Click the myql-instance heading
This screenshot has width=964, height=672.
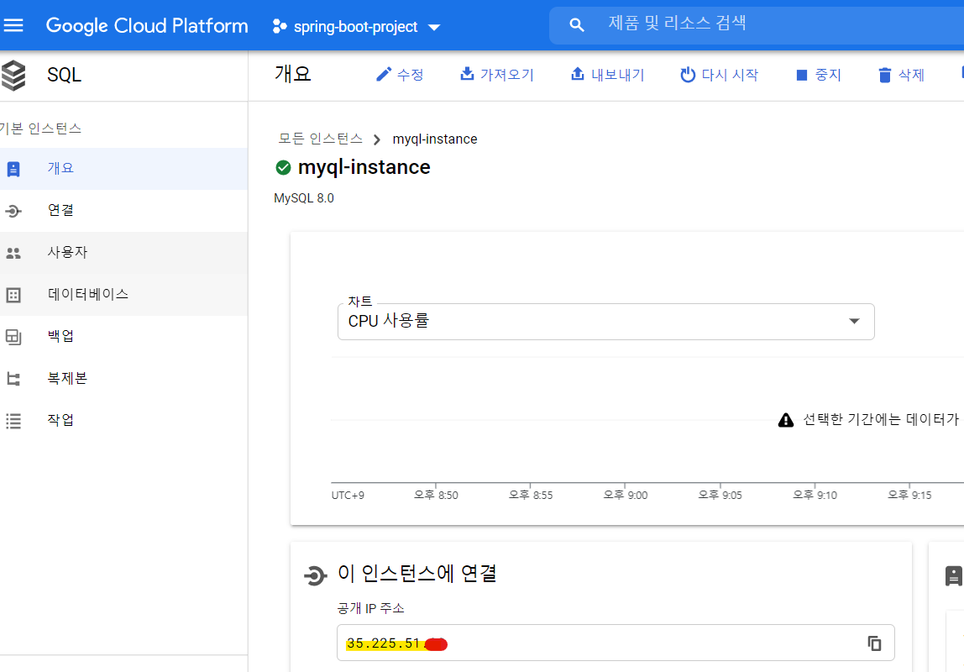pyautogui.click(x=364, y=167)
